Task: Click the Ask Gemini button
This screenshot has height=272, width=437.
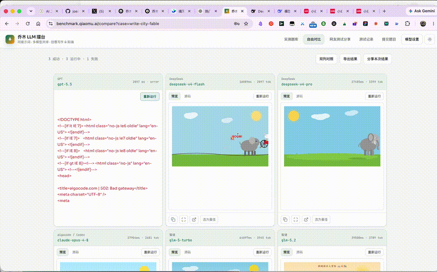Action: [422, 11]
